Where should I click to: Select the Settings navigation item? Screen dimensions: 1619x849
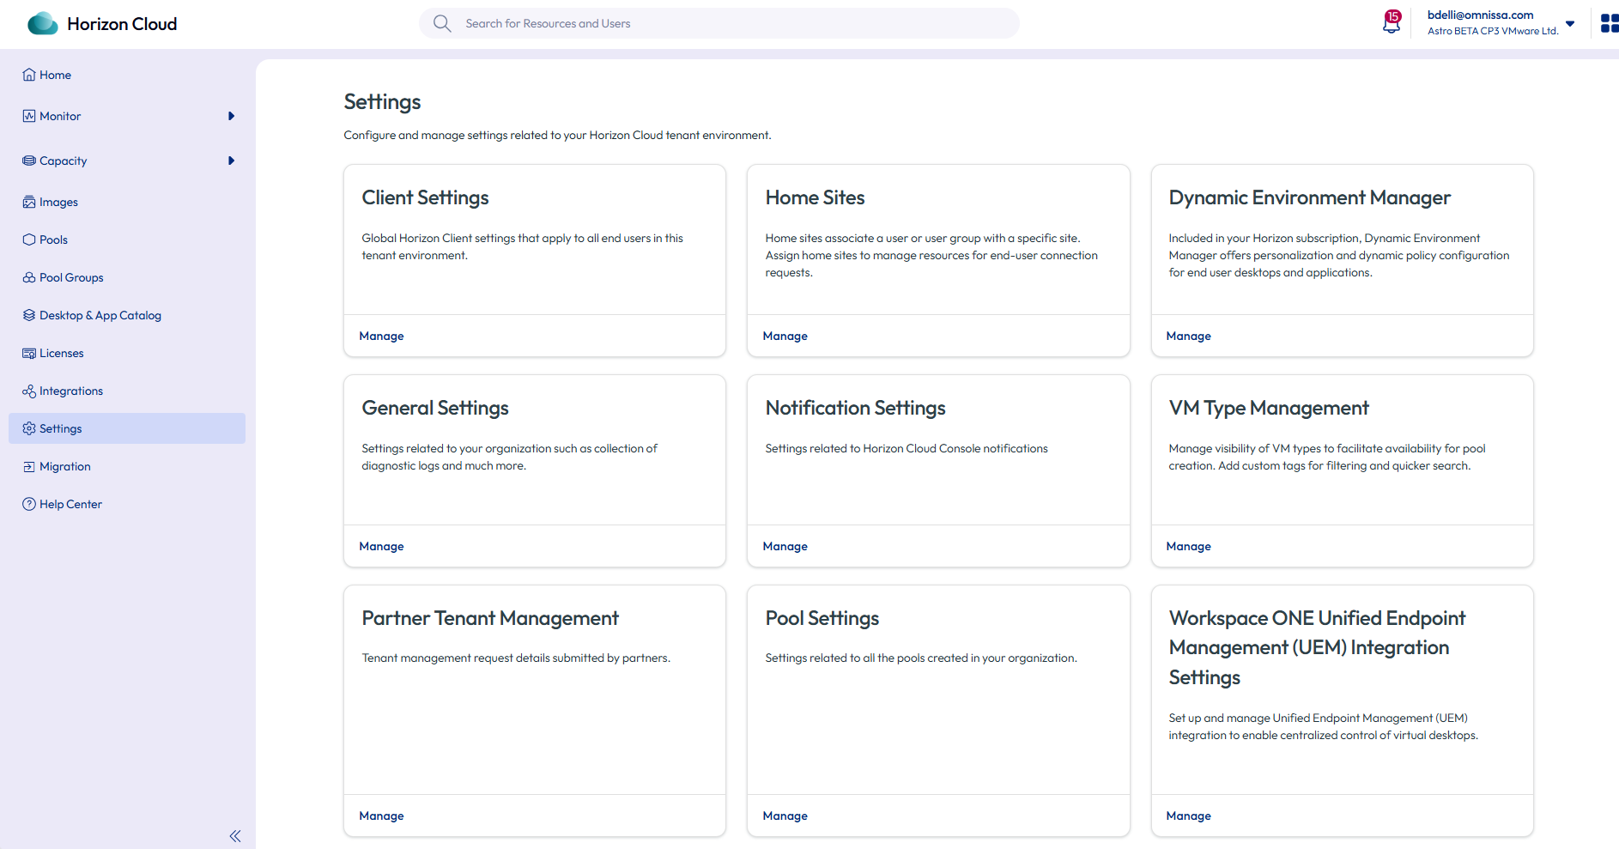pos(127,428)
